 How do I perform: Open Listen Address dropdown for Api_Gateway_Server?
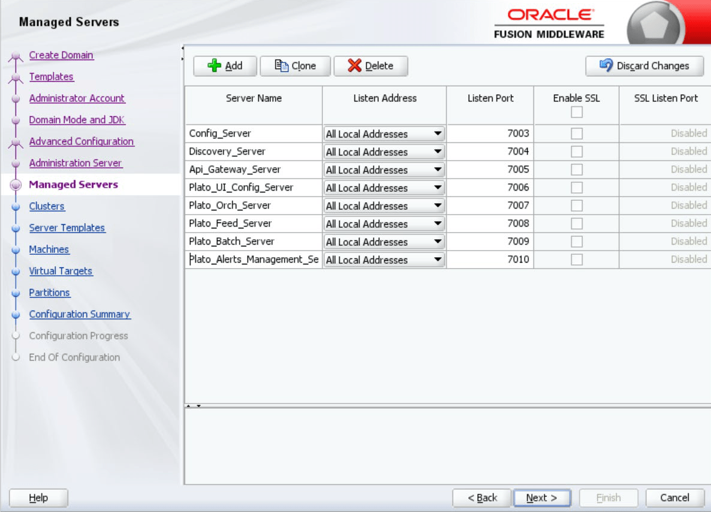(x=438, y=170)
